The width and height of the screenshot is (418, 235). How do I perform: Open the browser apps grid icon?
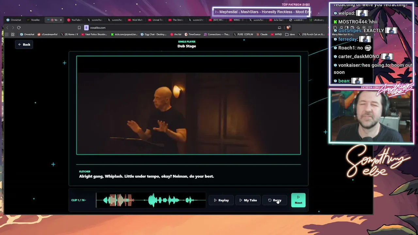[x=13, y=34]
